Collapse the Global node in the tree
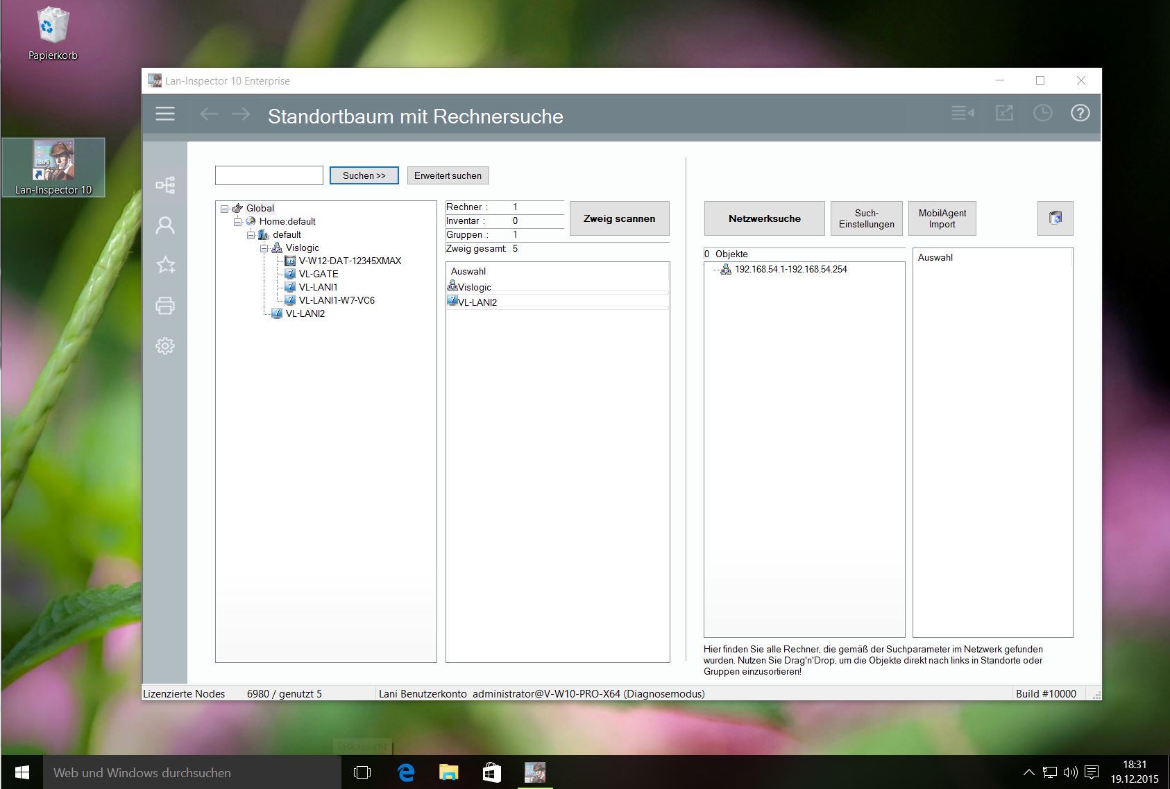 click(223, 208)
